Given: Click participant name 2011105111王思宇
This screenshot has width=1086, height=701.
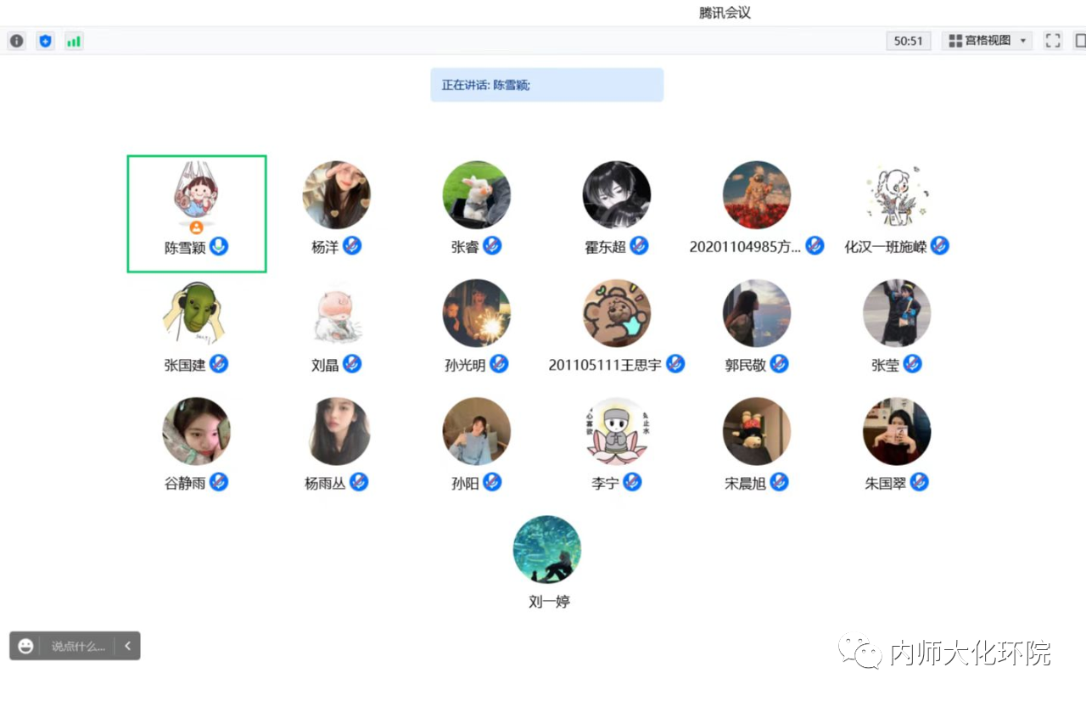Looking at the screenshot, I should [605, 365].
